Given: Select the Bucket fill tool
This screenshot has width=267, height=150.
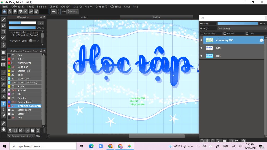Looking at the screenshot, I should click(3, 59).
